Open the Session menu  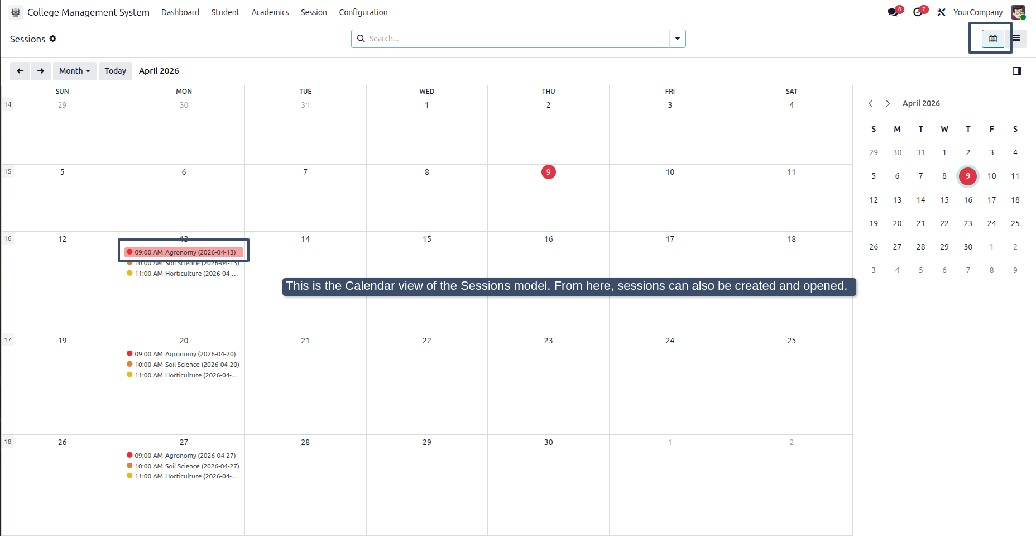click(314, 12)
